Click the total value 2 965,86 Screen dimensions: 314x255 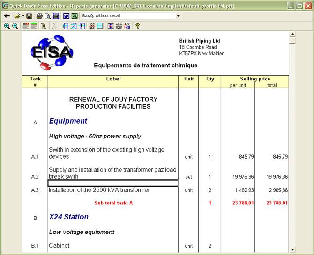(x=278, y=190)
